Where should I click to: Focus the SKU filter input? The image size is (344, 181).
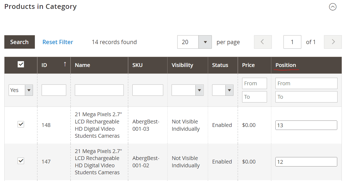[148, 90]
